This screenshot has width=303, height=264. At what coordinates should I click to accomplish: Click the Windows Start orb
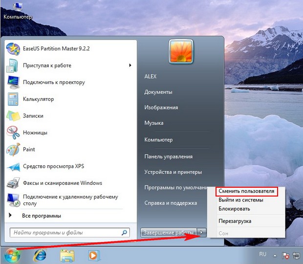point(12,255)
